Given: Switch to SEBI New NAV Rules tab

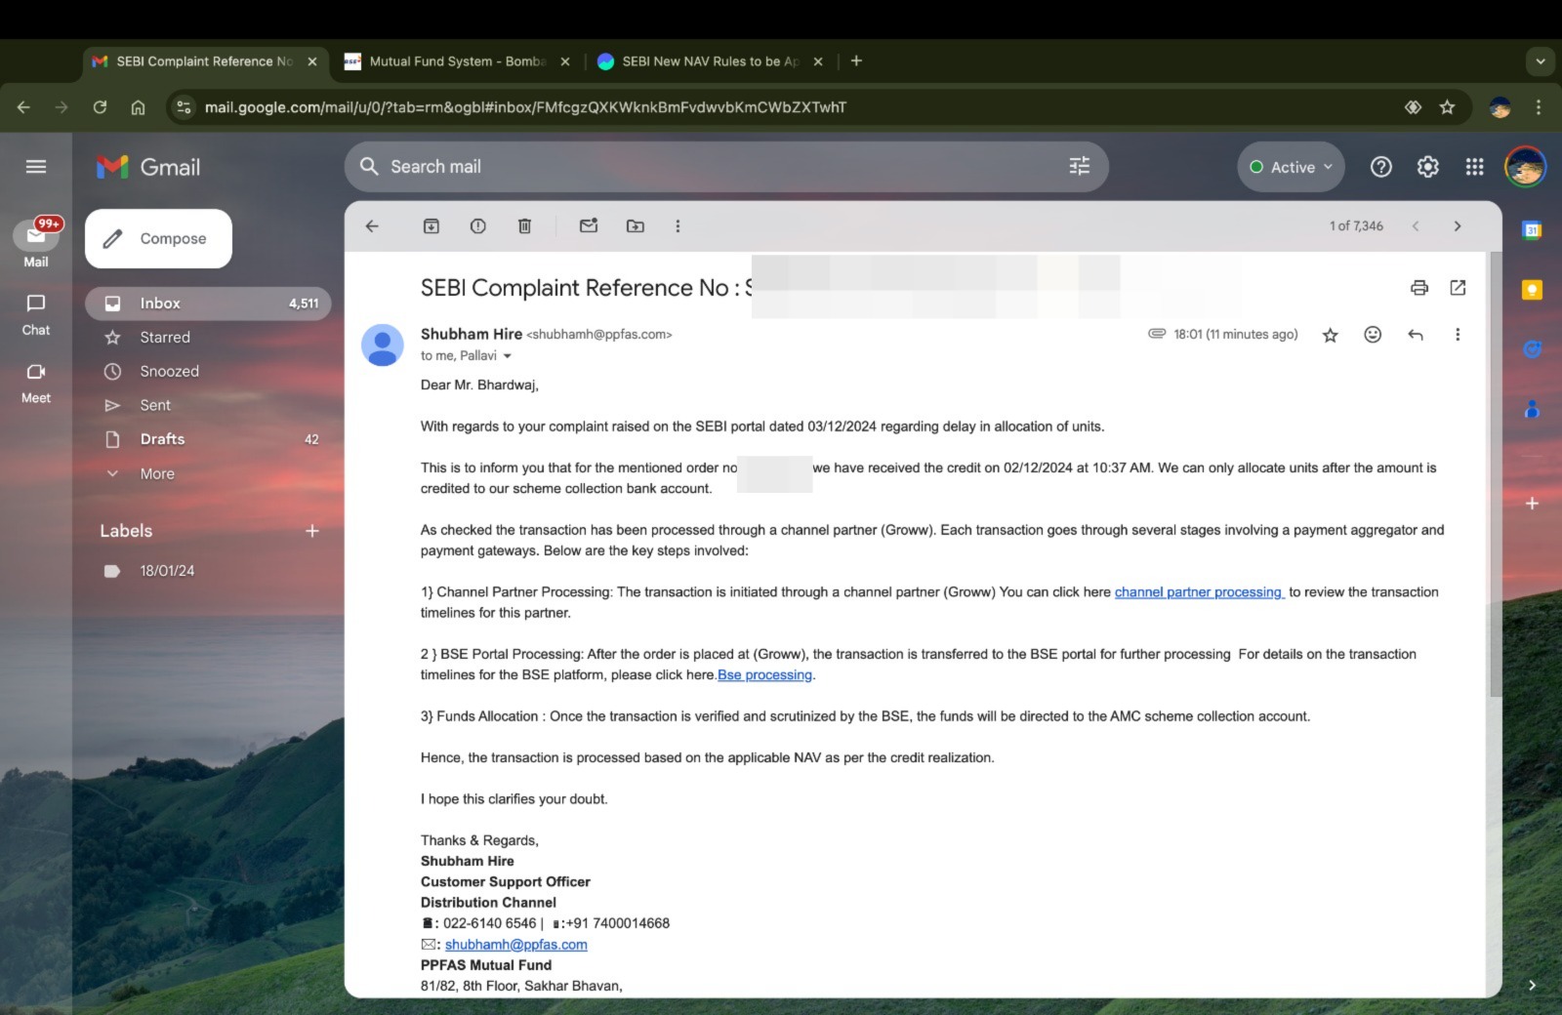Looking at the screenshot, I should [x=711, y=61].
